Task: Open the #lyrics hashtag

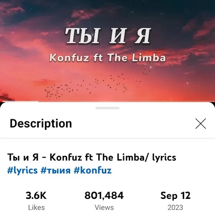Action: [x=22, y=170]
